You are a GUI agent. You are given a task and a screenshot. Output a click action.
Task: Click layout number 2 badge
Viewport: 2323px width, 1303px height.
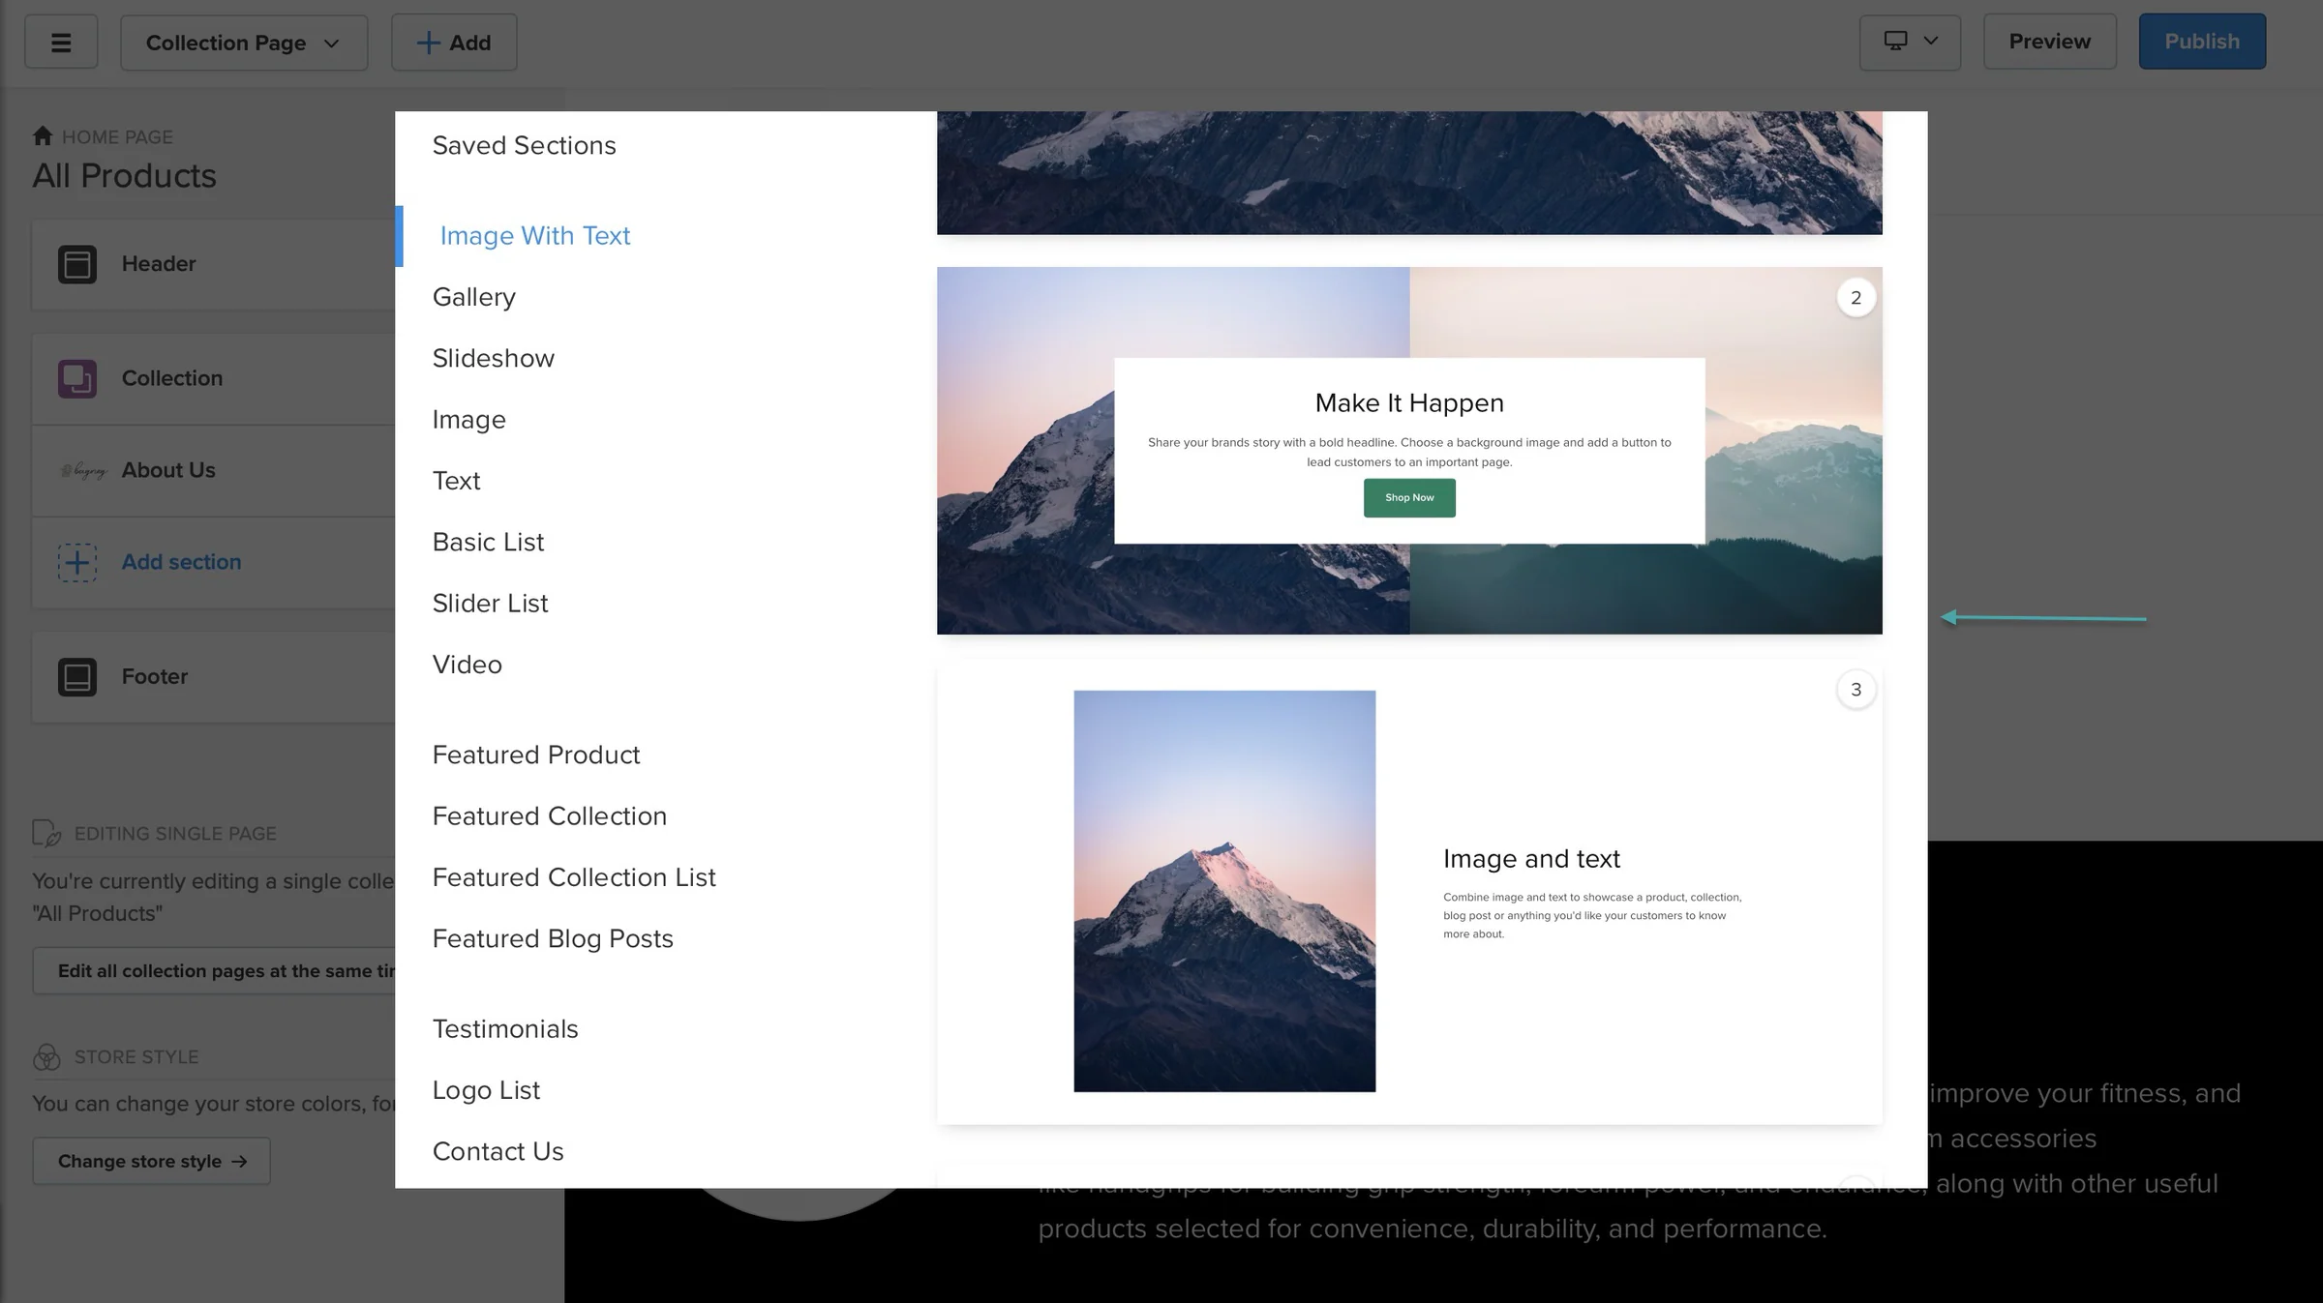(x=1855, y=298)
